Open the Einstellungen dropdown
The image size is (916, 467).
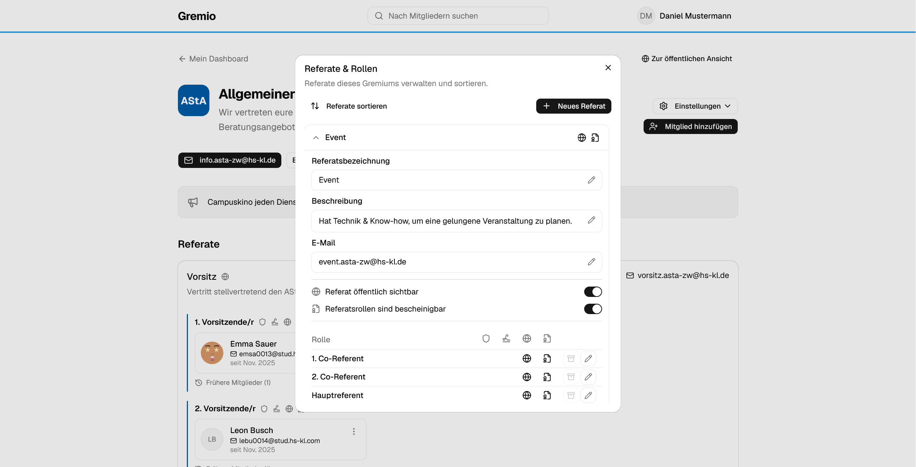[x=695, y=106]
